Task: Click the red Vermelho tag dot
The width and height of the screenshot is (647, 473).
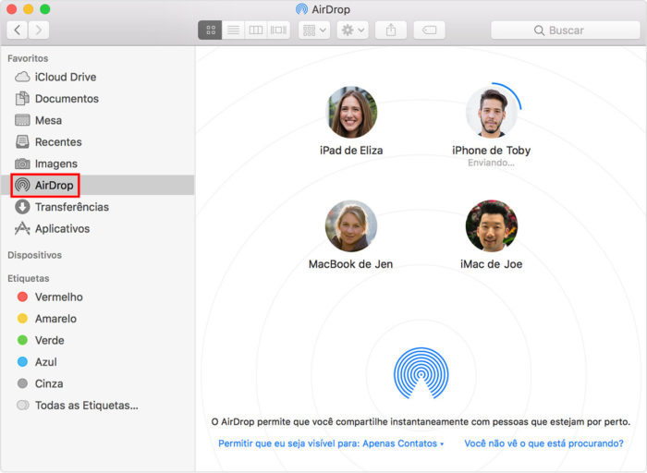Action: click(x=22, y=297)
